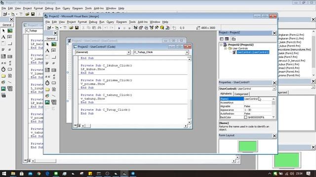Open the Debug menu in Project2 window

pyautogui.click(x=93, y=22)
